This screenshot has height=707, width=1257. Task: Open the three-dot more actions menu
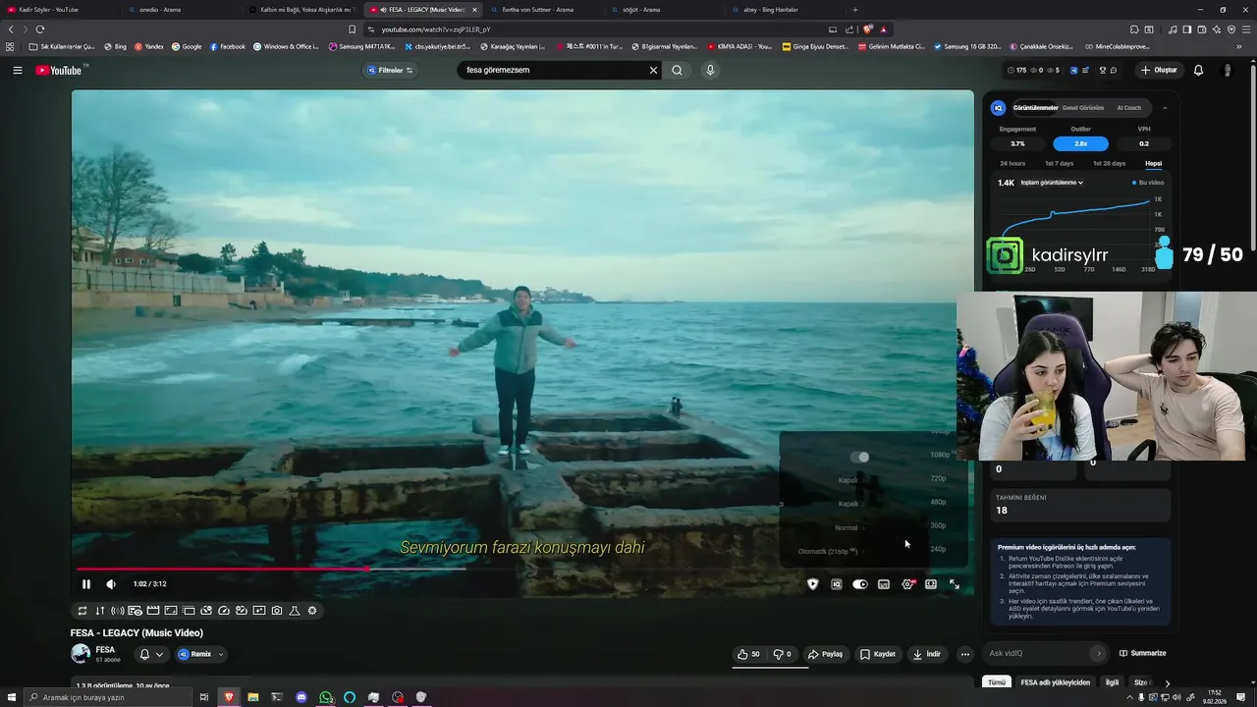[965, 654]
